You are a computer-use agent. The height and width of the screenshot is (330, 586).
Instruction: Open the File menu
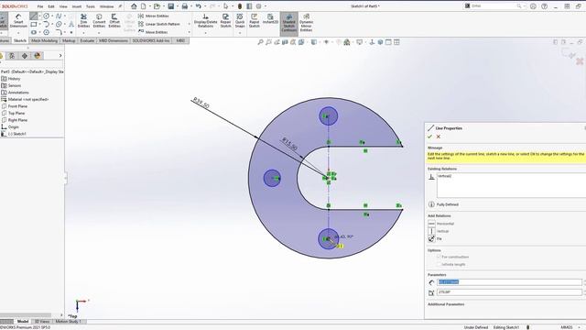pos(40,6)
